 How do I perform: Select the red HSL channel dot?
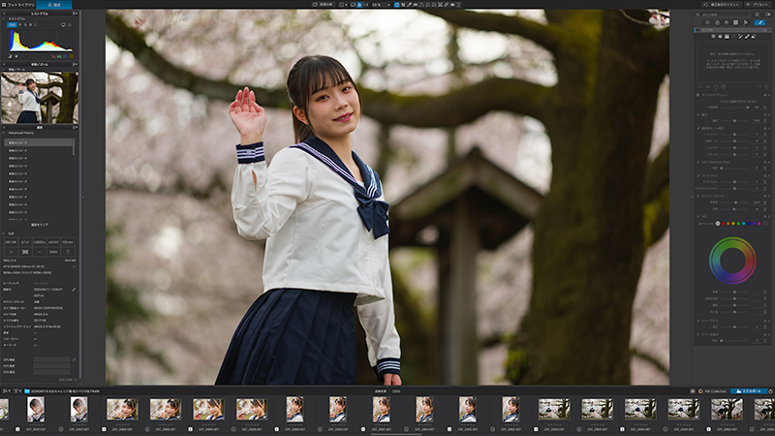click(x=723, y=224)
